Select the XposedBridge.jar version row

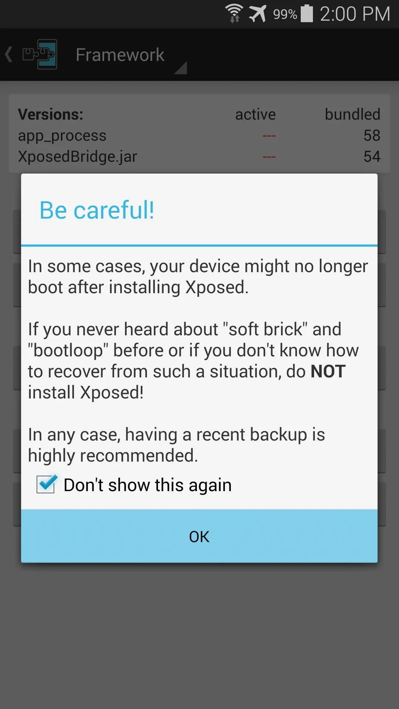pyautogui.click(x=199, y=157)
